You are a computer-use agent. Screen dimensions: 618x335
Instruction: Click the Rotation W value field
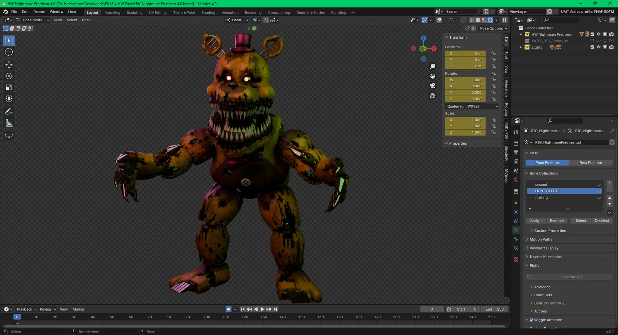click(465, 80)
